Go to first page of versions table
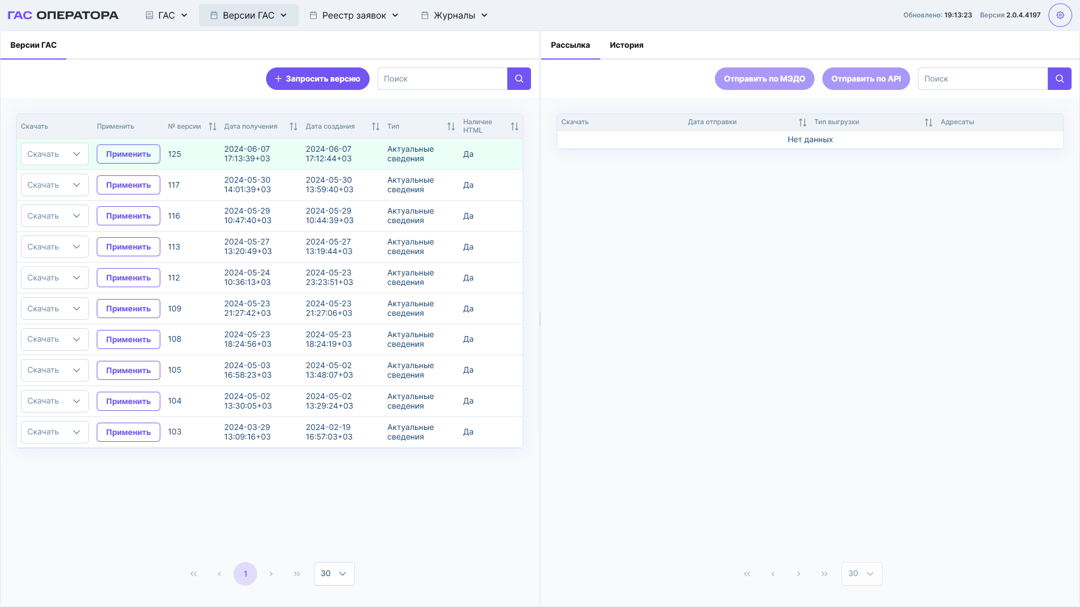Screen dimensions: 1080x607 tap(193, 574)
